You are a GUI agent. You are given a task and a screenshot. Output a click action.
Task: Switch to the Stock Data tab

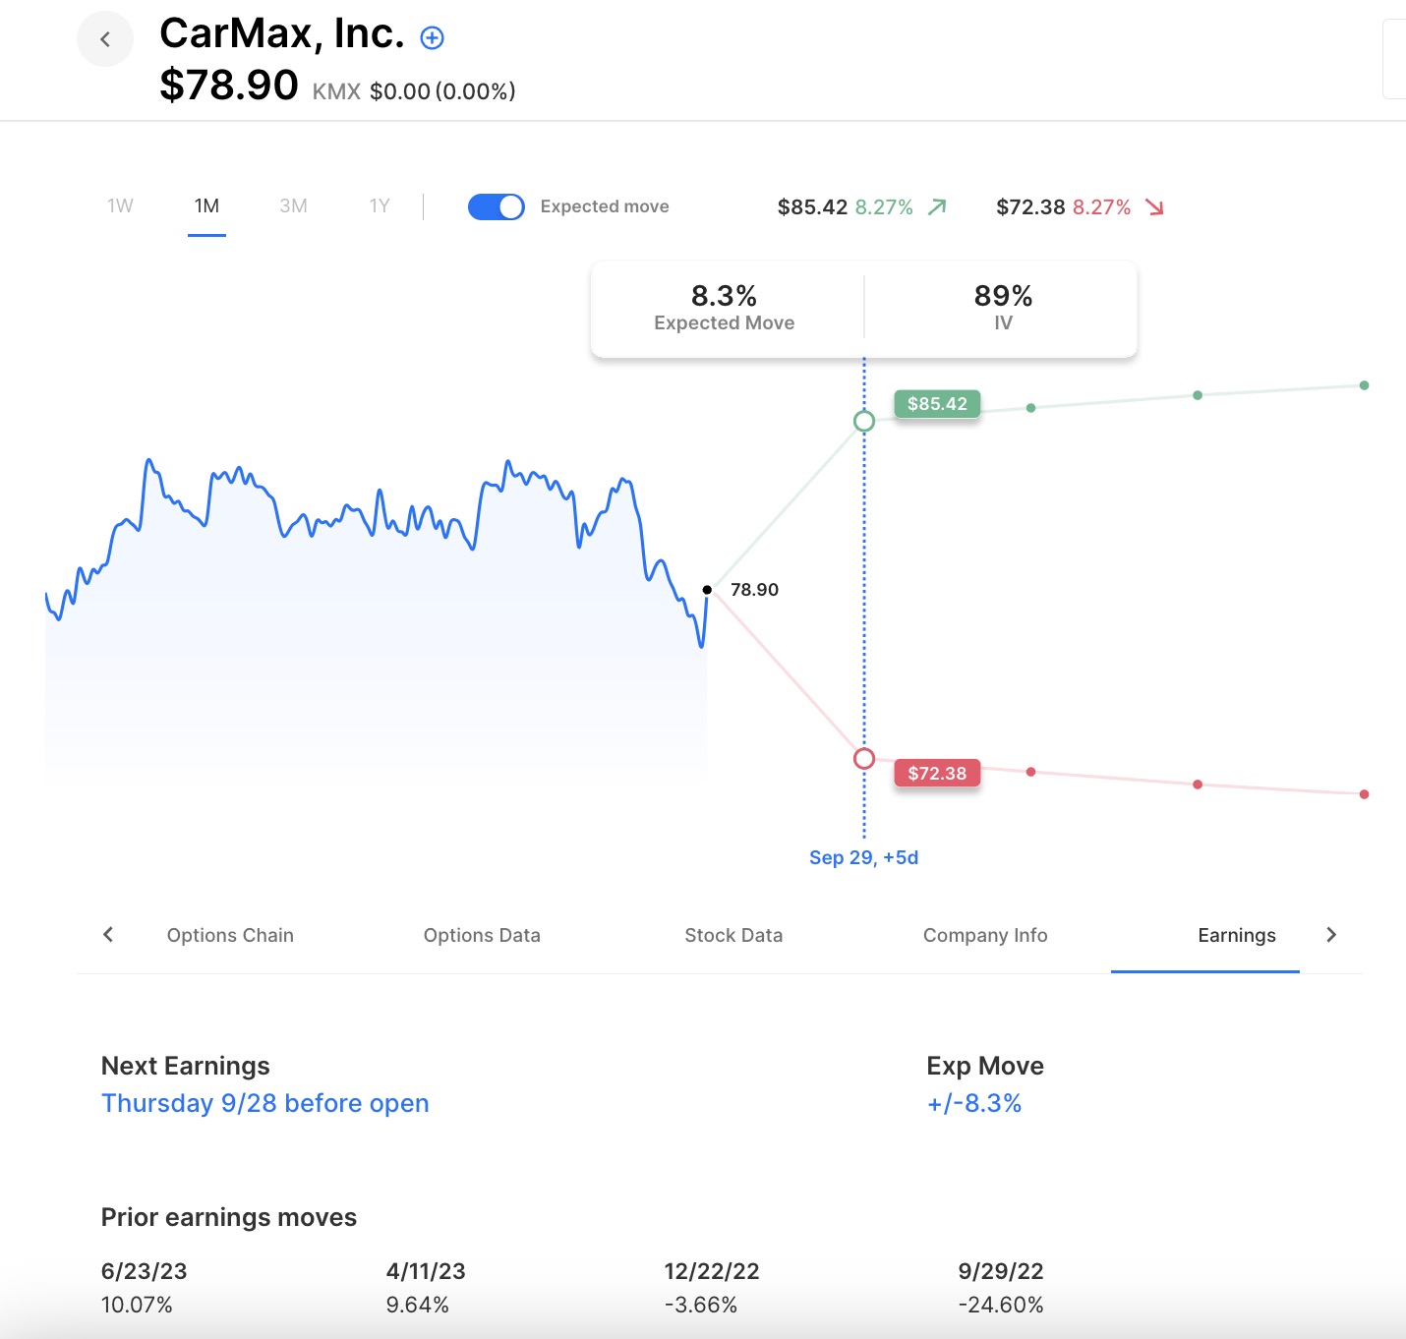click(x=733, y=935)
